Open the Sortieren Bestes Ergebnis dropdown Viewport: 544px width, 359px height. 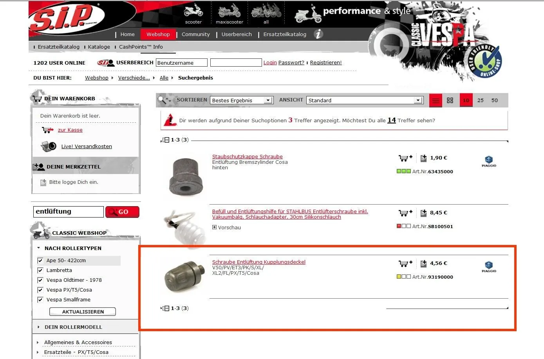pyautogui.click(x=242, y=100)
